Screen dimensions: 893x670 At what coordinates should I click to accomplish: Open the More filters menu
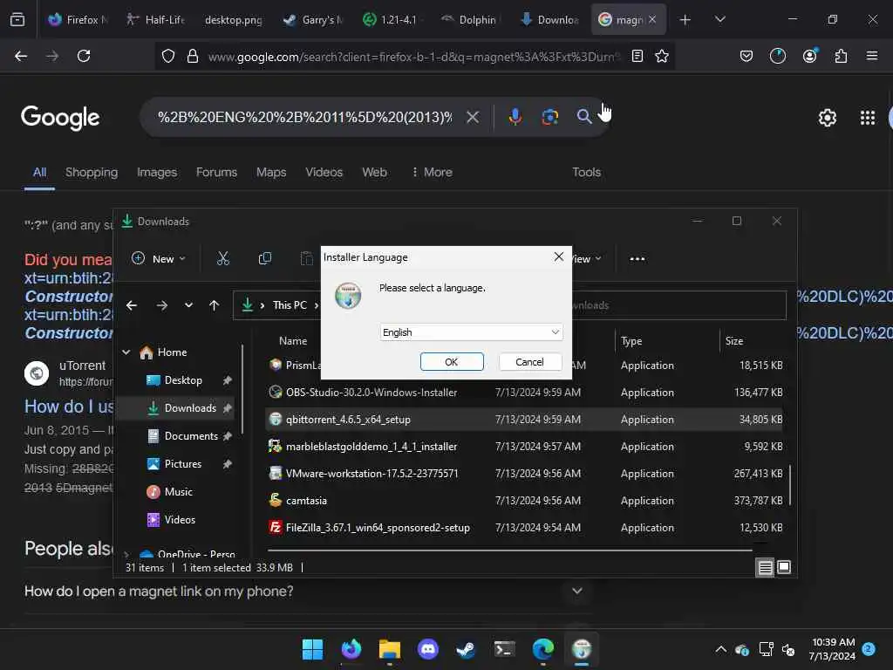[433, 172]
